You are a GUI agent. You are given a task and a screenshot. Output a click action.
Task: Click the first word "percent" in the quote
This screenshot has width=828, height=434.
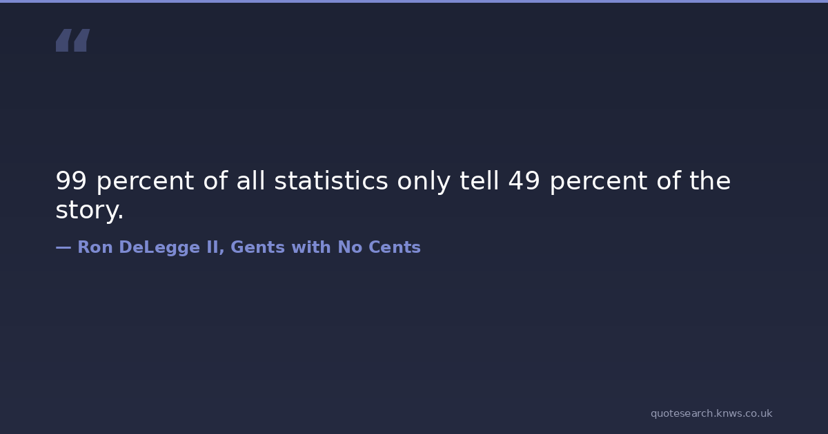145,181
